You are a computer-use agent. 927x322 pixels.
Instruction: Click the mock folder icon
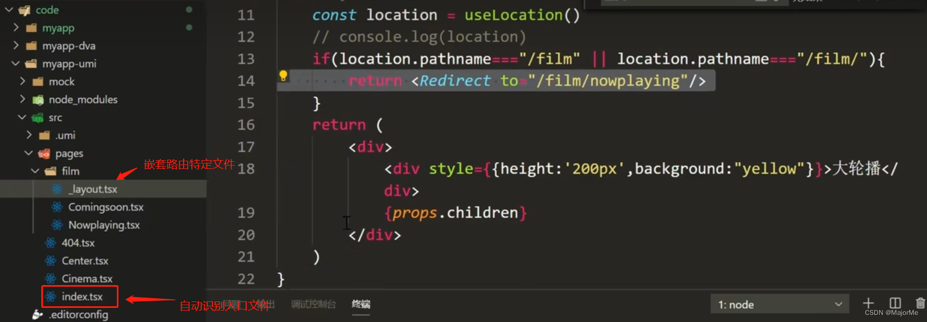(38, 81)
